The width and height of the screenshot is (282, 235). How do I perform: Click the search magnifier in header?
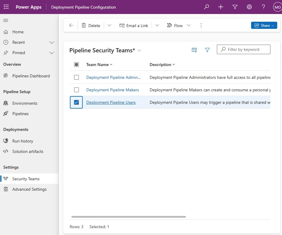point(206,7)
